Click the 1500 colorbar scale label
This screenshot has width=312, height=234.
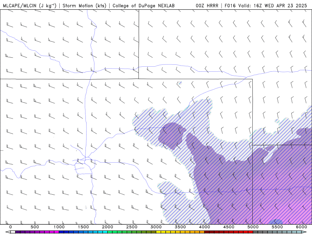pos(83,227)
